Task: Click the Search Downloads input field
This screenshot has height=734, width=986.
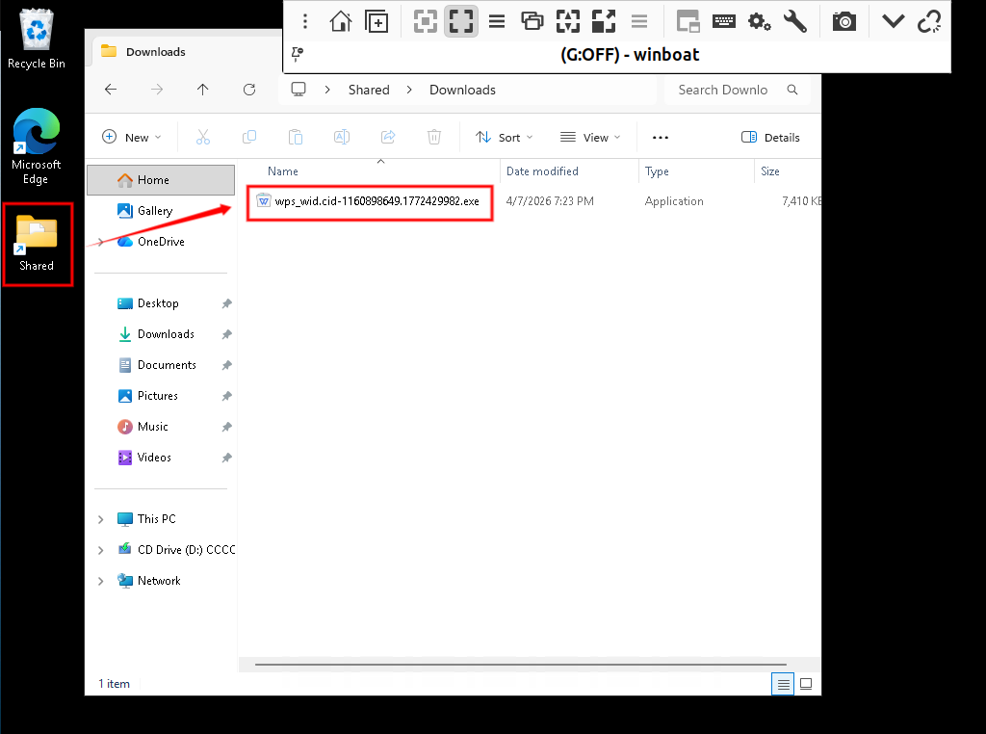Action: (x=724, y=90)
